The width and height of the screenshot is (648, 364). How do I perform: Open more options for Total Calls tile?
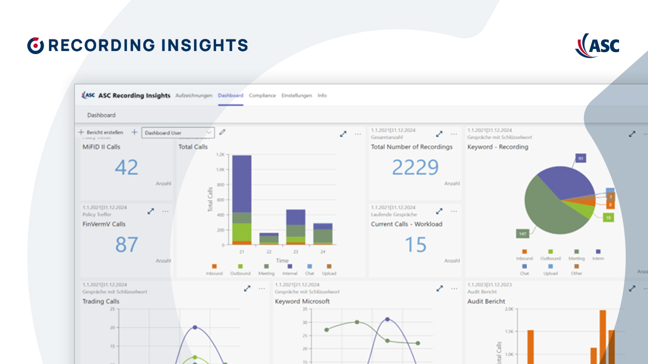[x=358, y=134]
